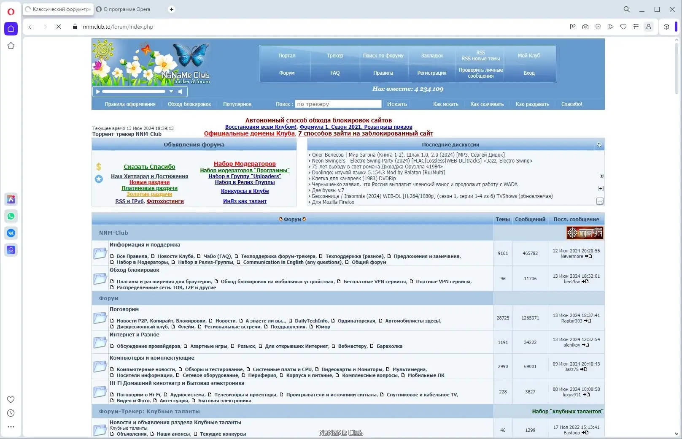The width and height of the screenshot is (682, 439).
Task: Jump to Nevermore's latest post arrow
Action: tap(588, 256)
